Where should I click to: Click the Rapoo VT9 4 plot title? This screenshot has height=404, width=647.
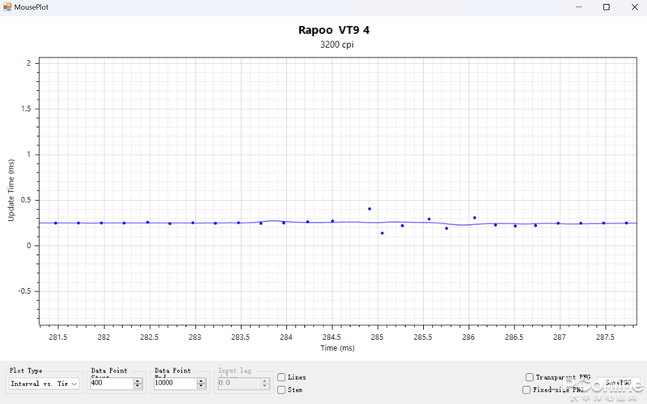coord(334,30)
